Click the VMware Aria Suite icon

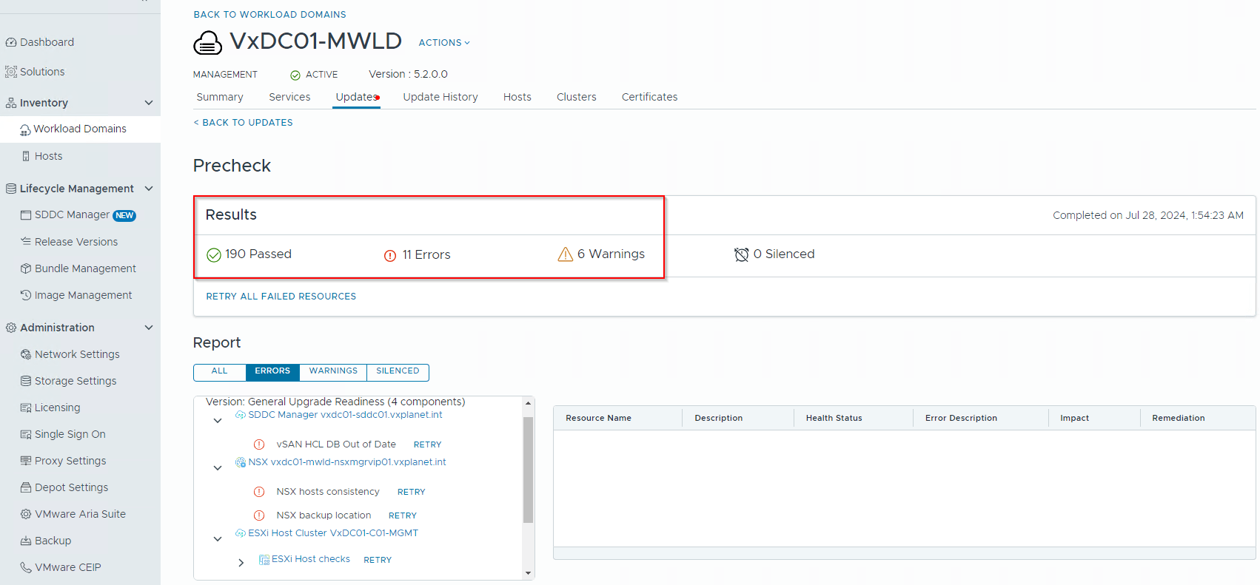click(x=26, y=514)
